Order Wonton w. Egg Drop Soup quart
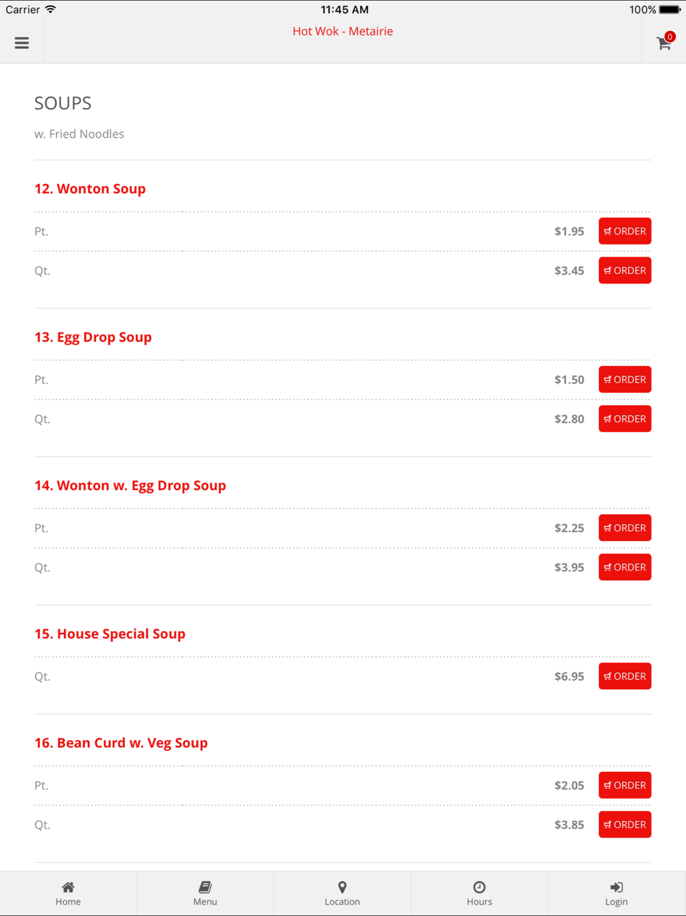This screenshot has height=916, width=686. click(624, 567)
